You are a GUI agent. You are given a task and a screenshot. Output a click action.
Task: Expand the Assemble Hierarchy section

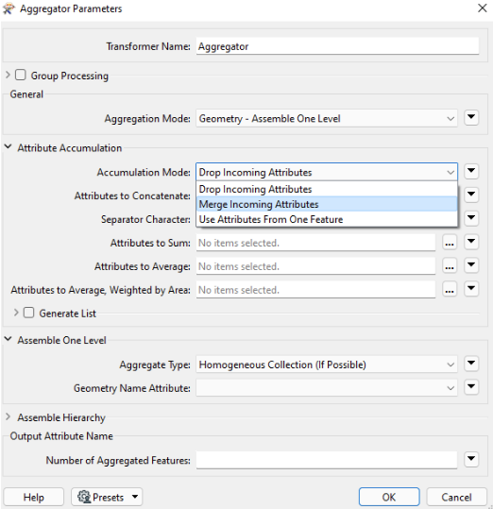click(x=8, y=416)
